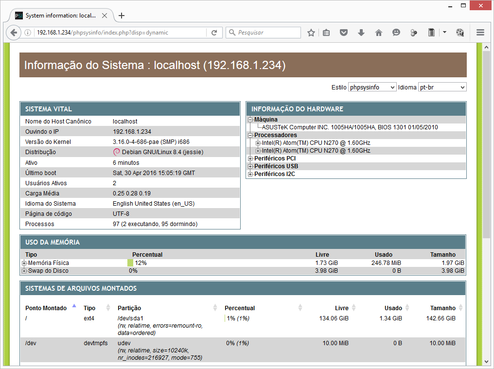This screenshot has height=369, width=494.
Task: Click the '97 (2 executando, 95 dormindo)' value
Action: [x=155, y=224]
